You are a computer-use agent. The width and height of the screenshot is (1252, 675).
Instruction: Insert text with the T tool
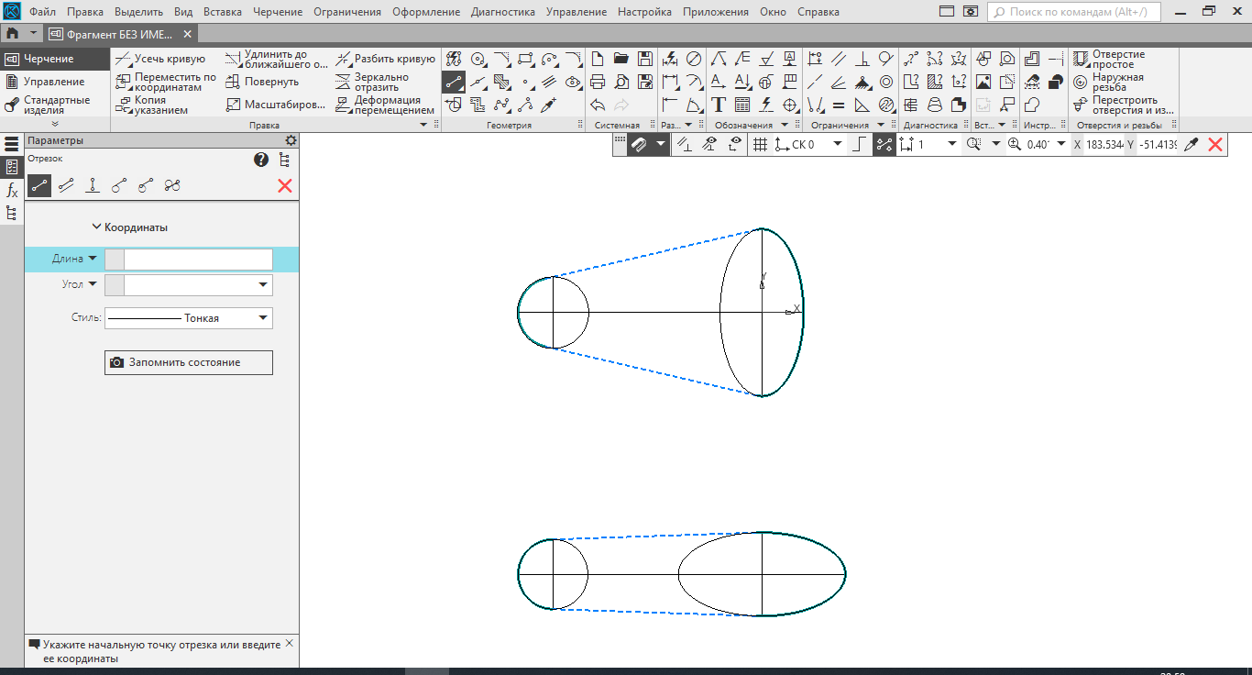tap(719, 105)
